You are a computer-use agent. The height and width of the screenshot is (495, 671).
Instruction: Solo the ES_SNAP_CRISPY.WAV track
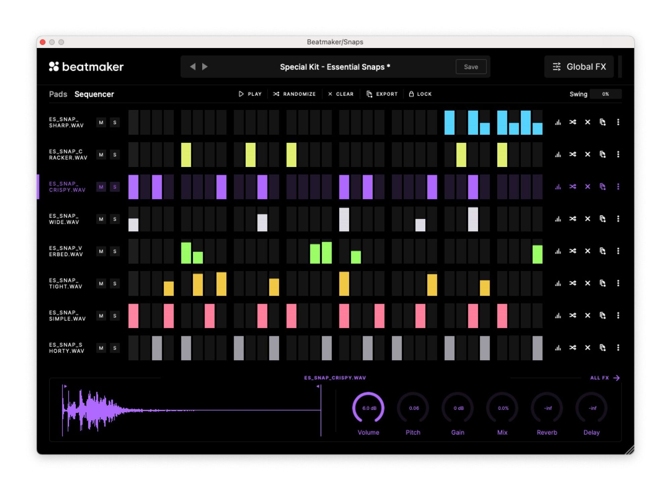click(x=114, y=187)
